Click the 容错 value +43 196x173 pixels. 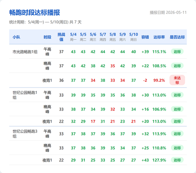click(x=145, y=160)
